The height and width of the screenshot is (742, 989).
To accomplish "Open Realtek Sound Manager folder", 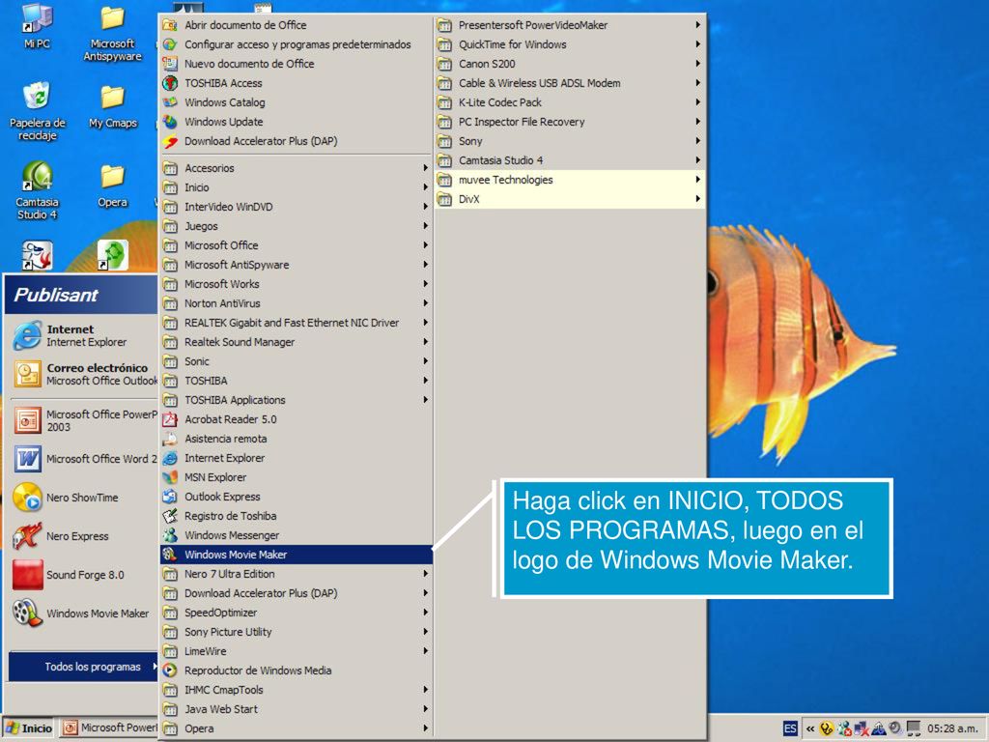I will click(296, 342).
